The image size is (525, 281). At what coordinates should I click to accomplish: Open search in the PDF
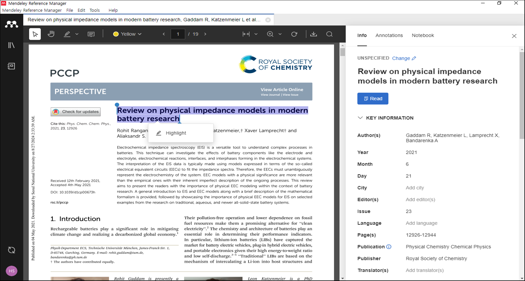click(329, 34)
